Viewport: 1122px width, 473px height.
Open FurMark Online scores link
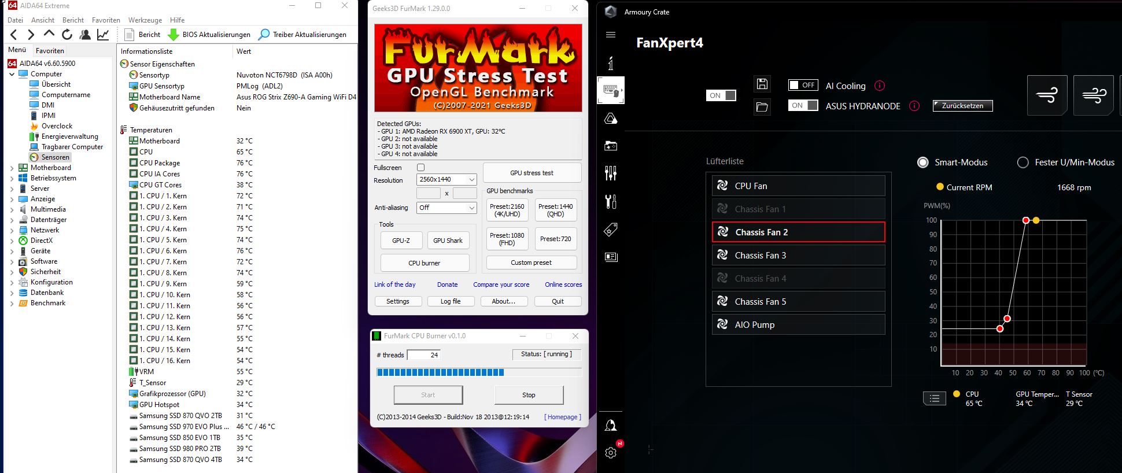point(563,284)
